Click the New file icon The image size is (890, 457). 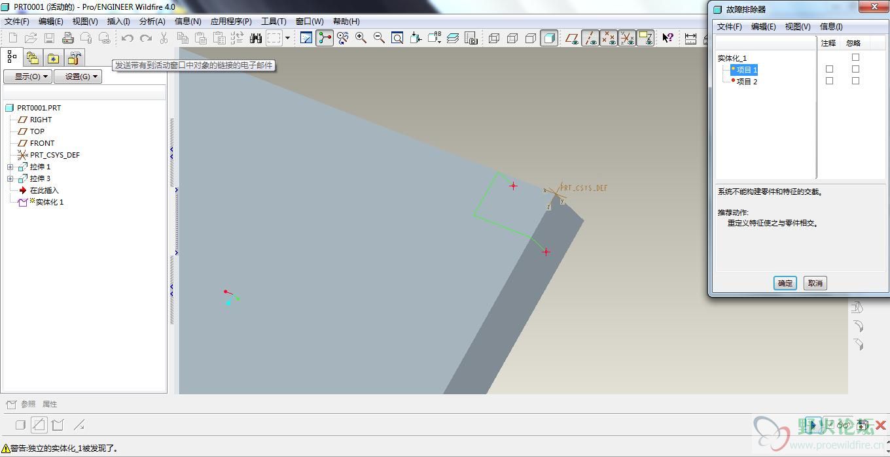click(12, 39)
